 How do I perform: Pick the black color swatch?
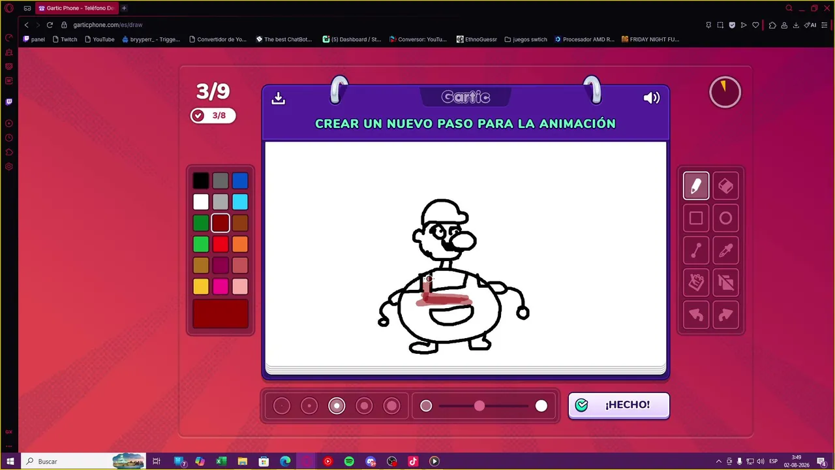click(x=201, y=181)
